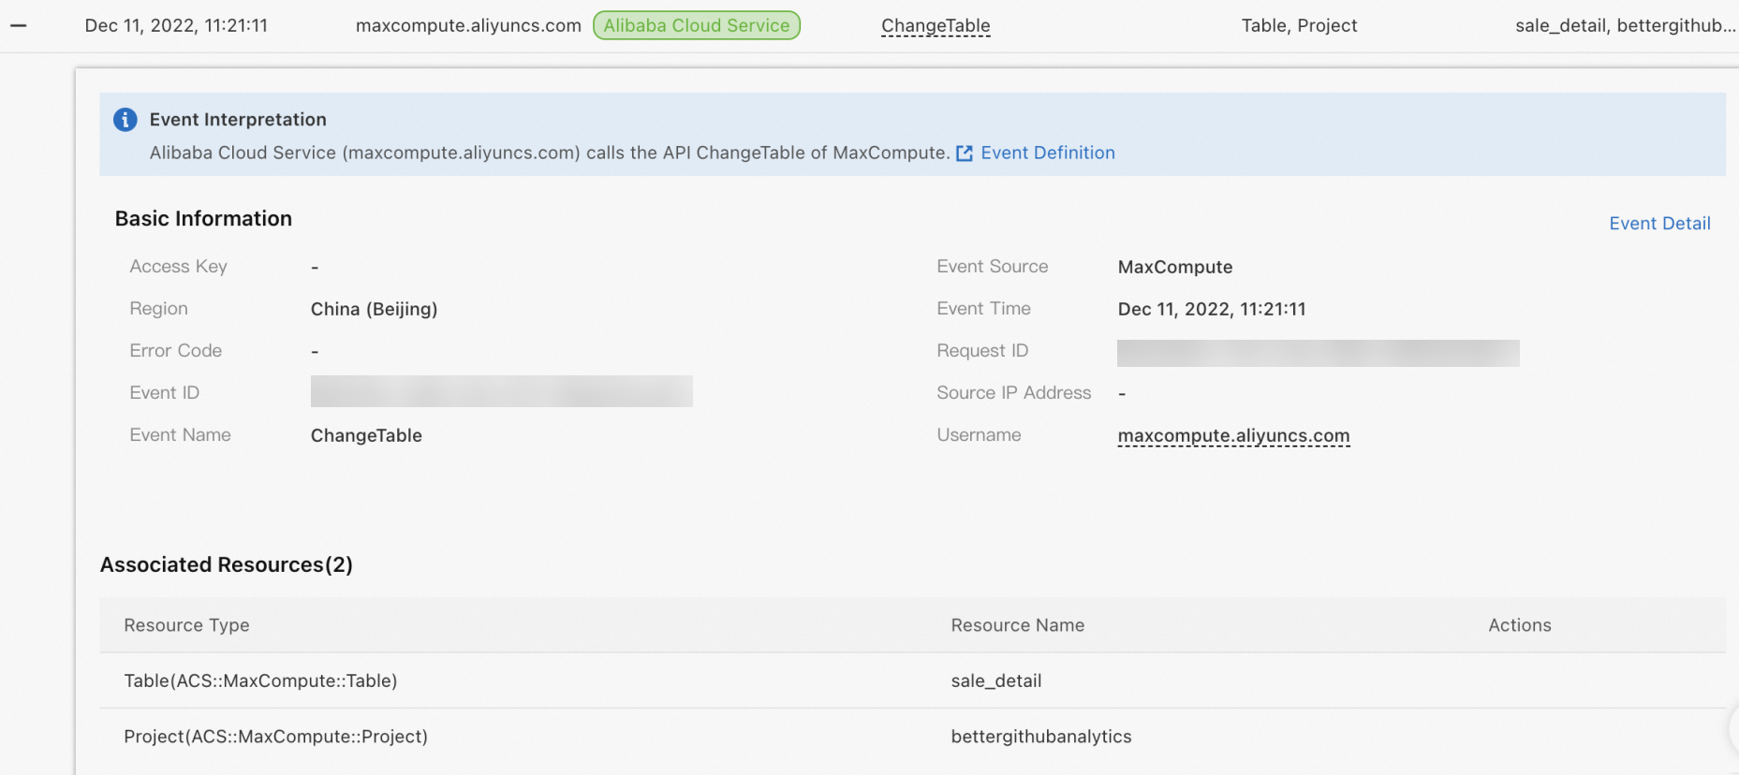Select the Project(ACS::MaxCompute::Project) row
Image resolution: width=1739 pixels, height=775 pixels.
[x=913, y=737]
